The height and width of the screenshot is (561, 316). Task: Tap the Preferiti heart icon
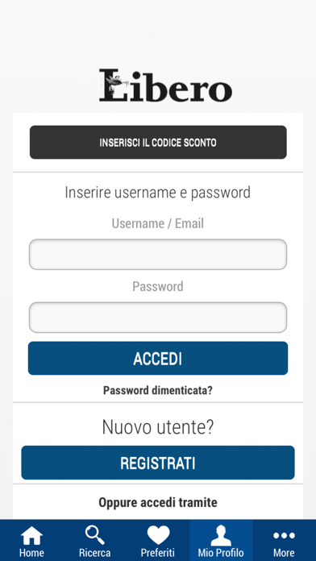tap(158, 535)
